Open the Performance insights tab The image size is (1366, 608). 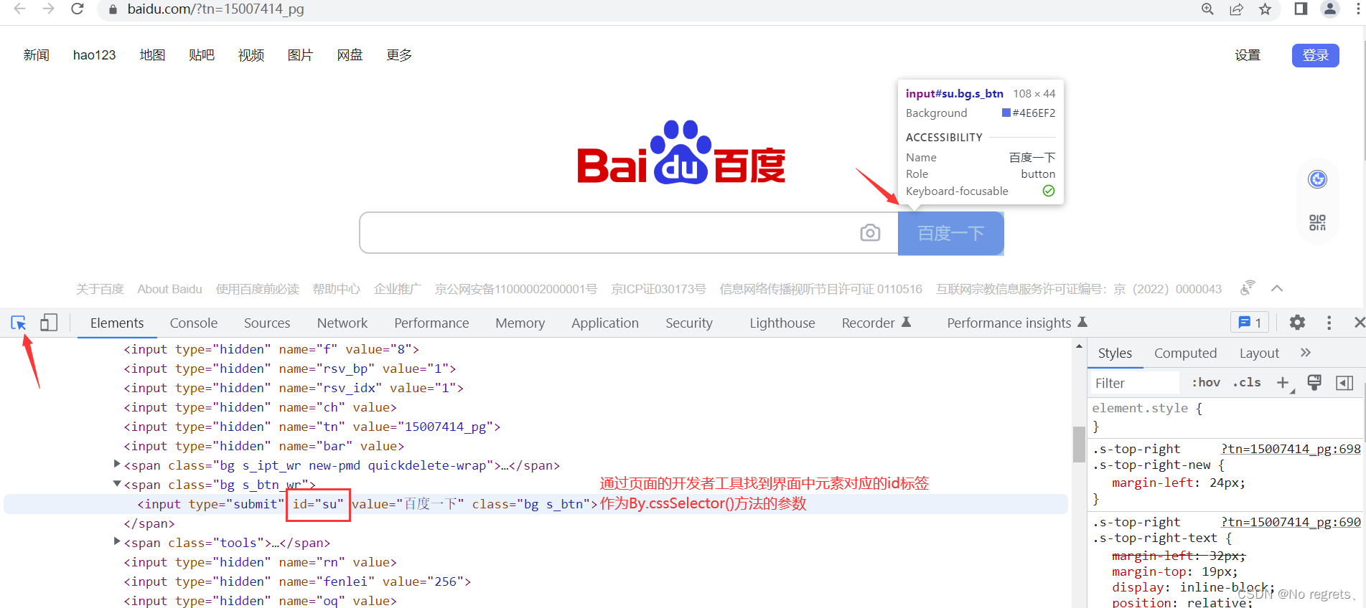(x=1017, y=323)
